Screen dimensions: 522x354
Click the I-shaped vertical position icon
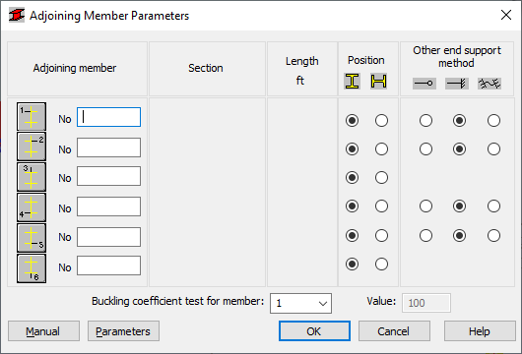352,81
